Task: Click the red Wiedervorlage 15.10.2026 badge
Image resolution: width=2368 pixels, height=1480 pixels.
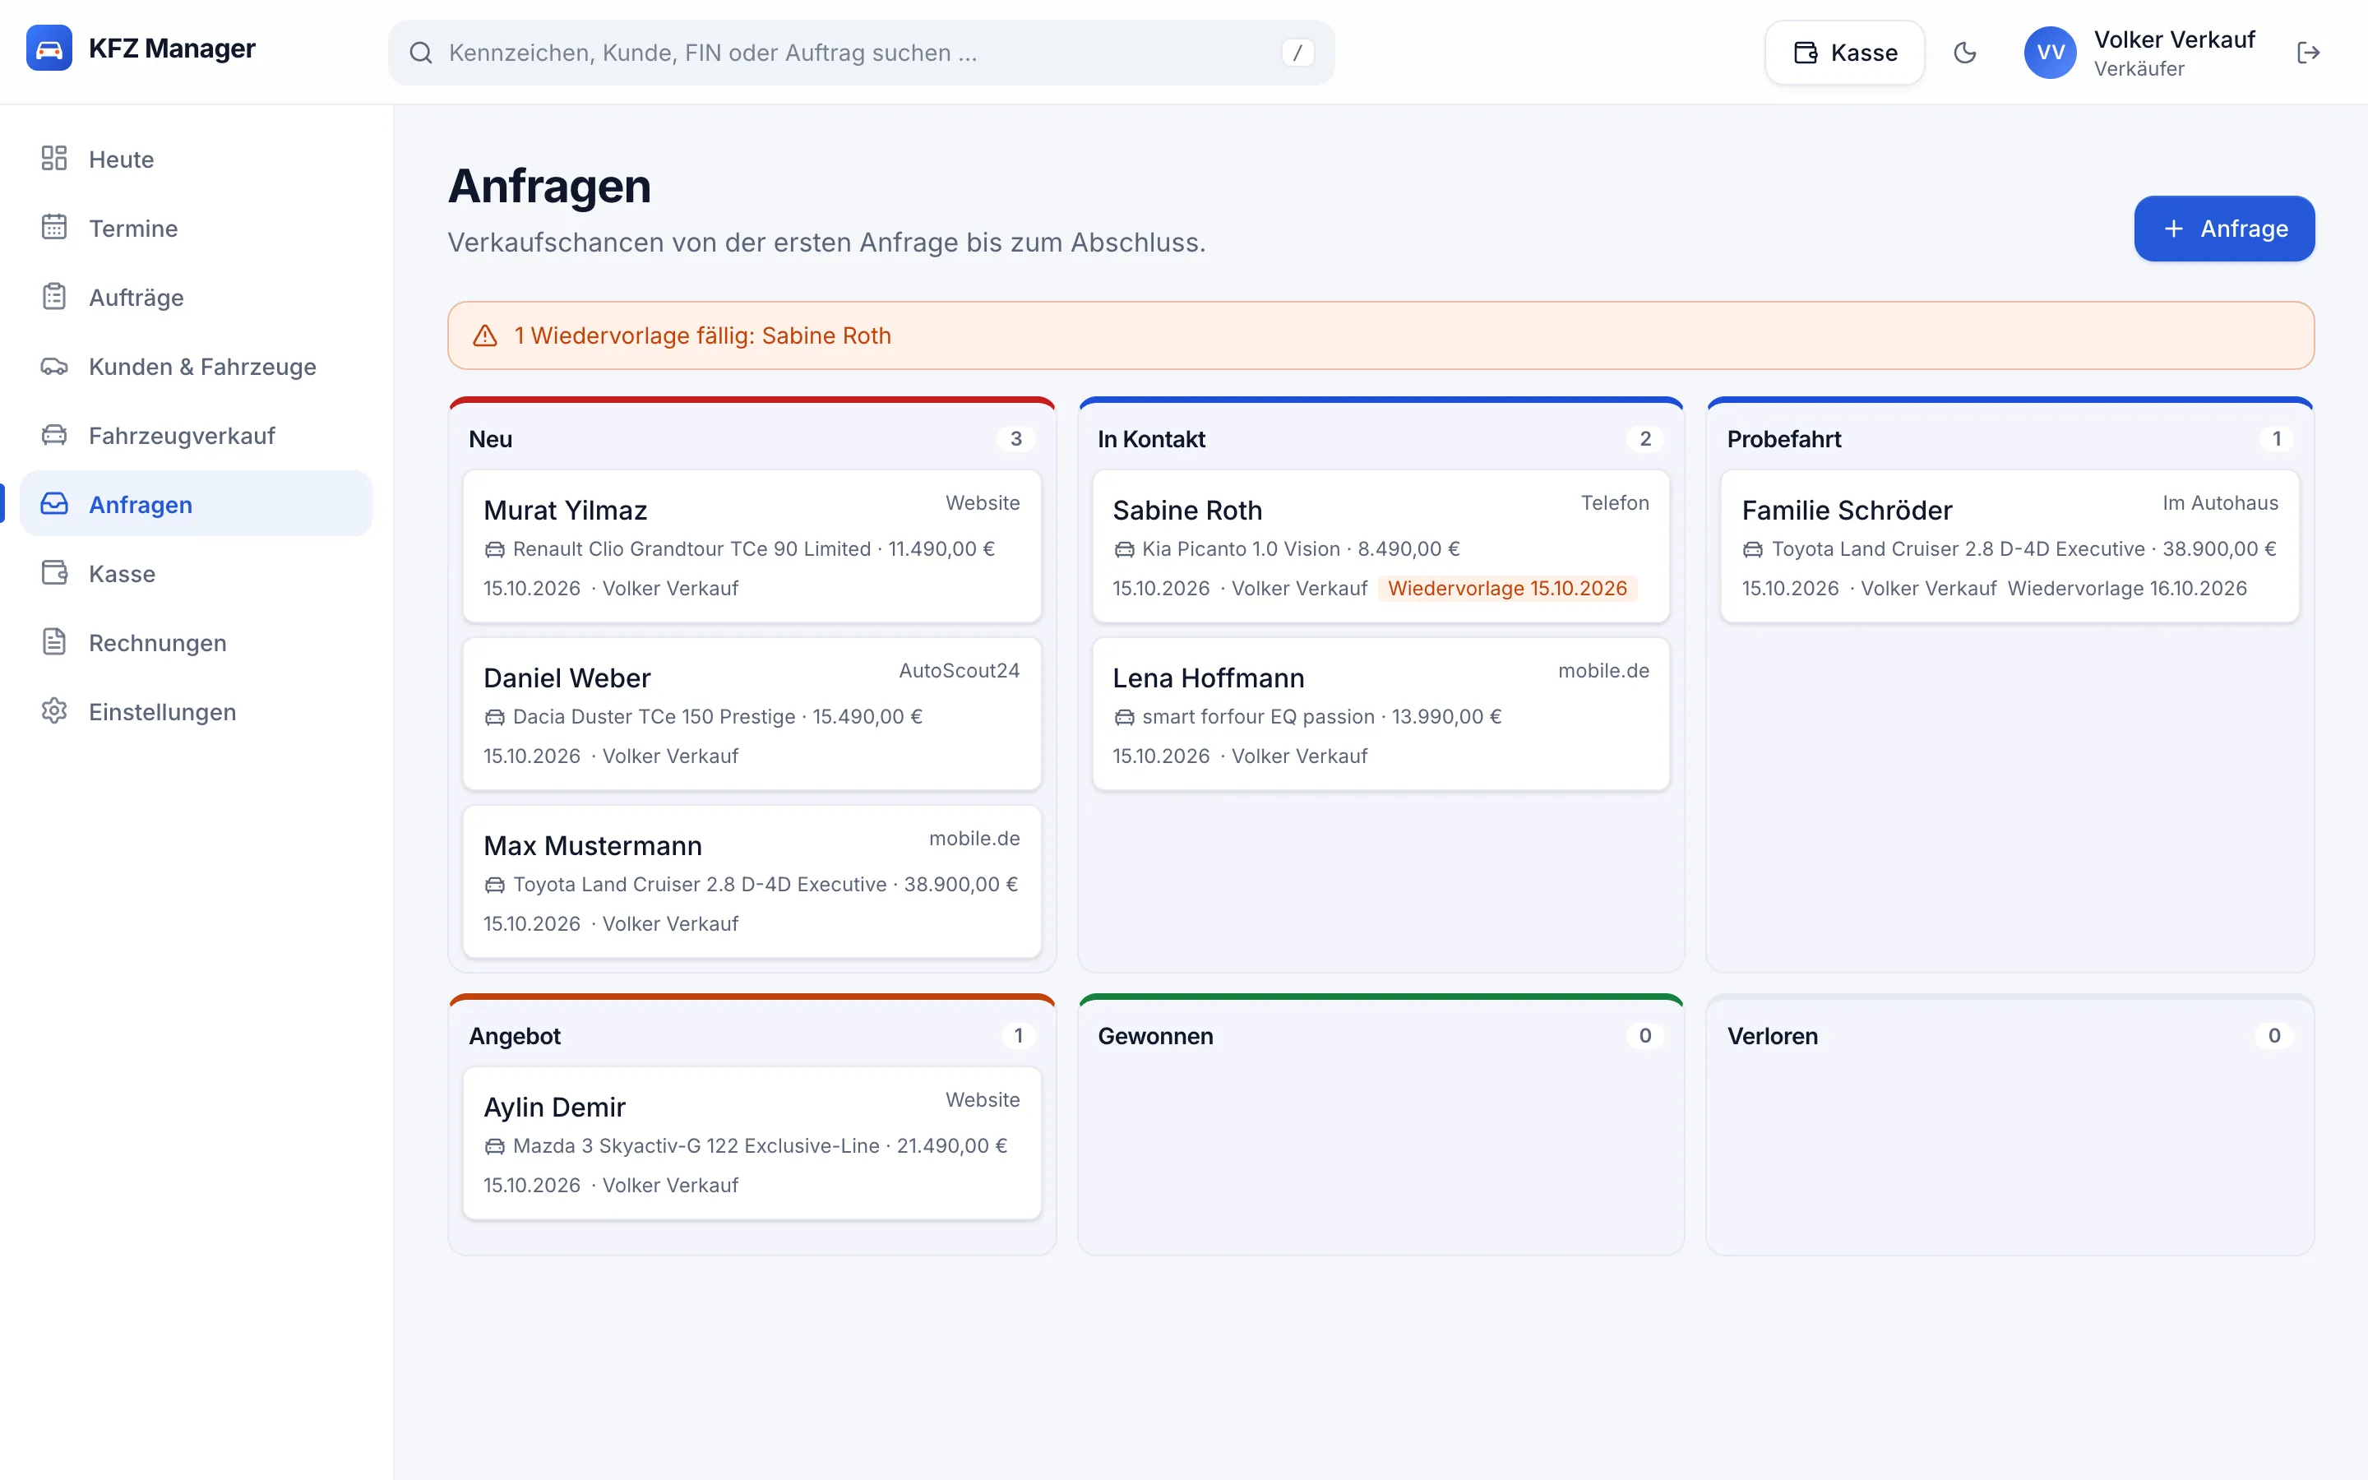Action: 1507,588
